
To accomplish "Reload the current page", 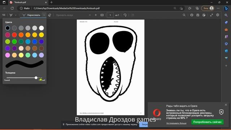I will tap(12, 8).
